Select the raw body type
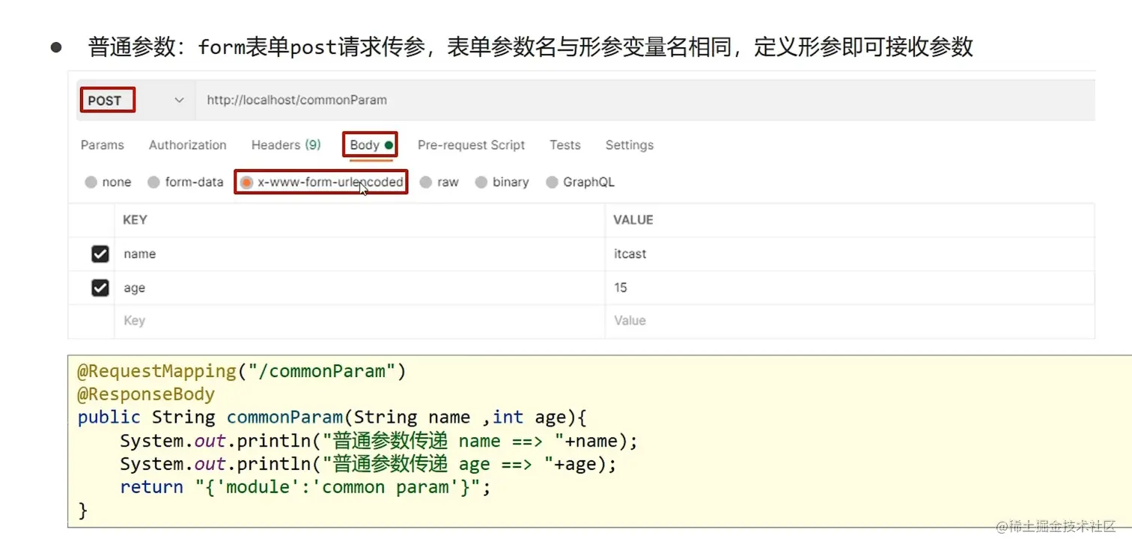The image size is (1132, 550). (x=439, y=182)
